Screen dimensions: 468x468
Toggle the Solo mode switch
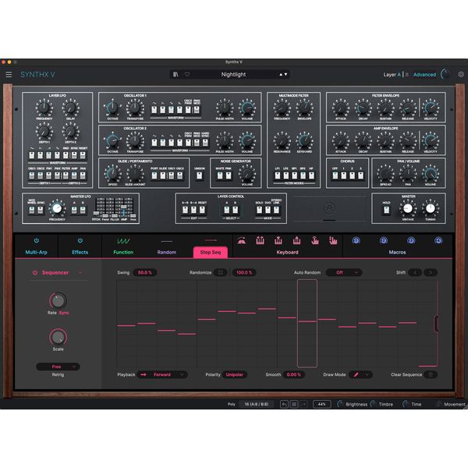(259, 210)
